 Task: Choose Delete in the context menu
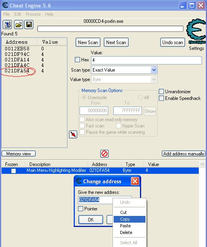tap(129, 232)
